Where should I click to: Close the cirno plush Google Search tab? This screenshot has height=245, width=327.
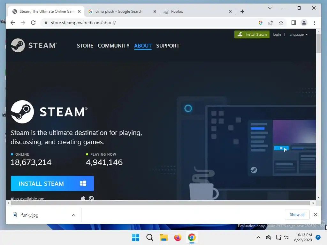(x=155, y=11)
